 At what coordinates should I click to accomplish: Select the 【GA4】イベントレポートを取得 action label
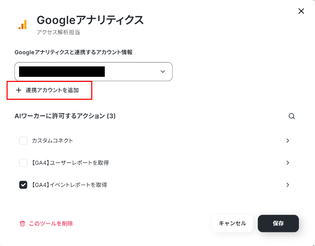point(69,185)
